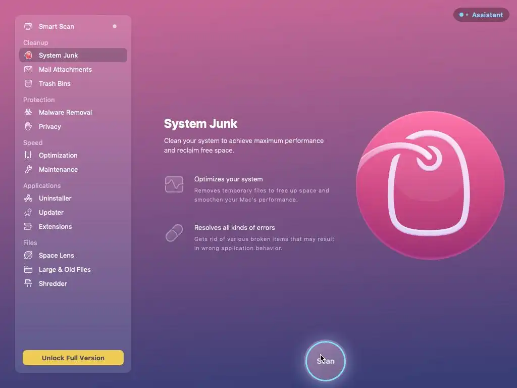The image size is (517, 388).
Task: Click the Trash Bins bucket icon
Action: pyautogui.click(x=28, y=83)
